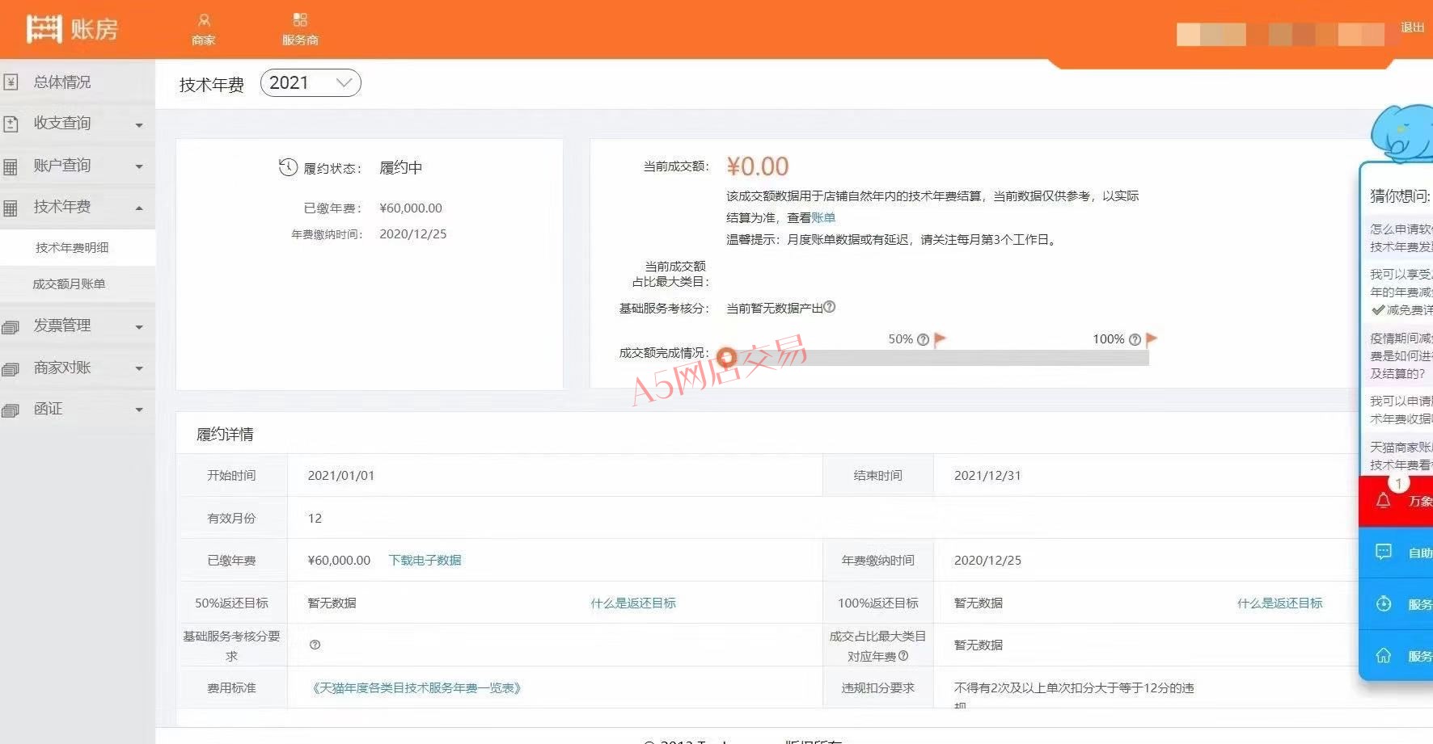The image size is (1433, 744).
Task: Click help icon in 基础服务考核分要求 row
Action: coord(315,645)
